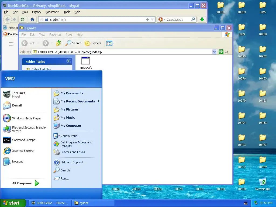Select desktop folder 10333
The image size is (276, 207).
coord(220,8)
